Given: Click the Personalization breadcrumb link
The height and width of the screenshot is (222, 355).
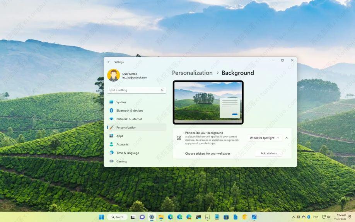Looking at the screenshot, I should pyautogui.click(x=192, y=73).
